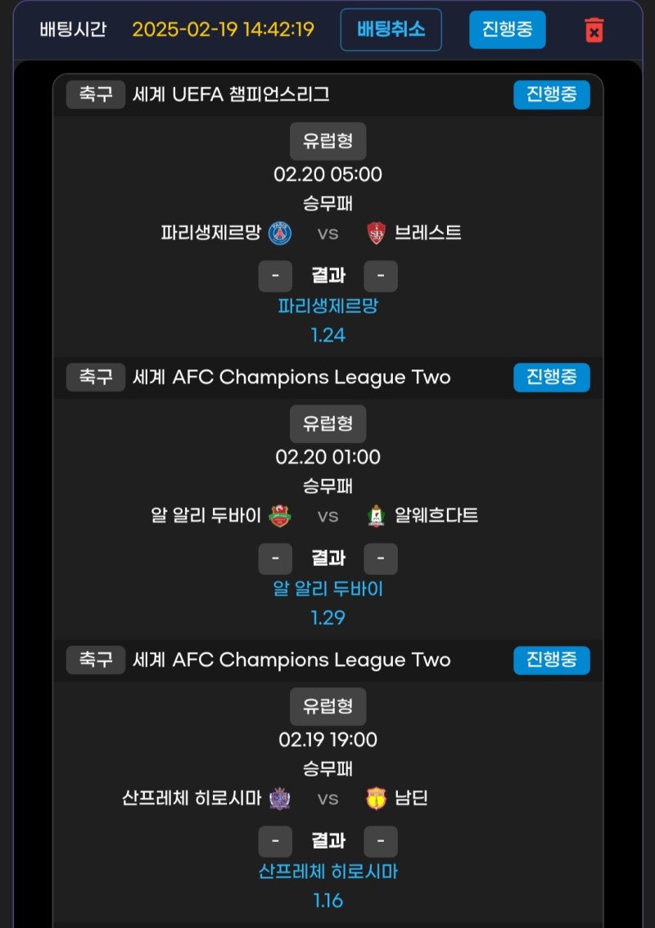This screenshot has height=928, width=655.
Task: Click the red trash delete icon
Action: coord(594,30)
